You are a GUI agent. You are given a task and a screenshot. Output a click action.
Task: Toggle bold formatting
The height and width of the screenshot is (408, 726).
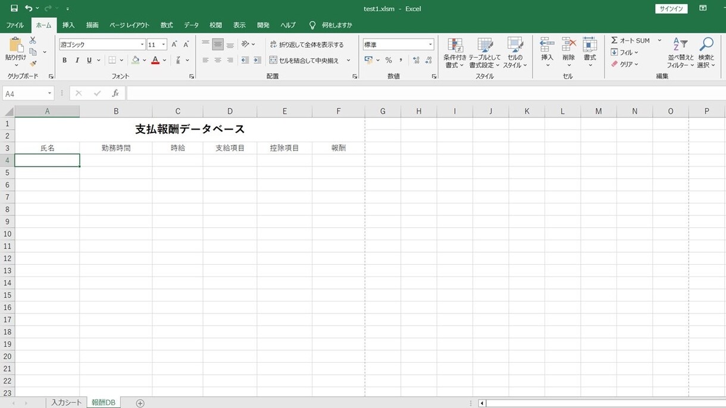(65, 60)
